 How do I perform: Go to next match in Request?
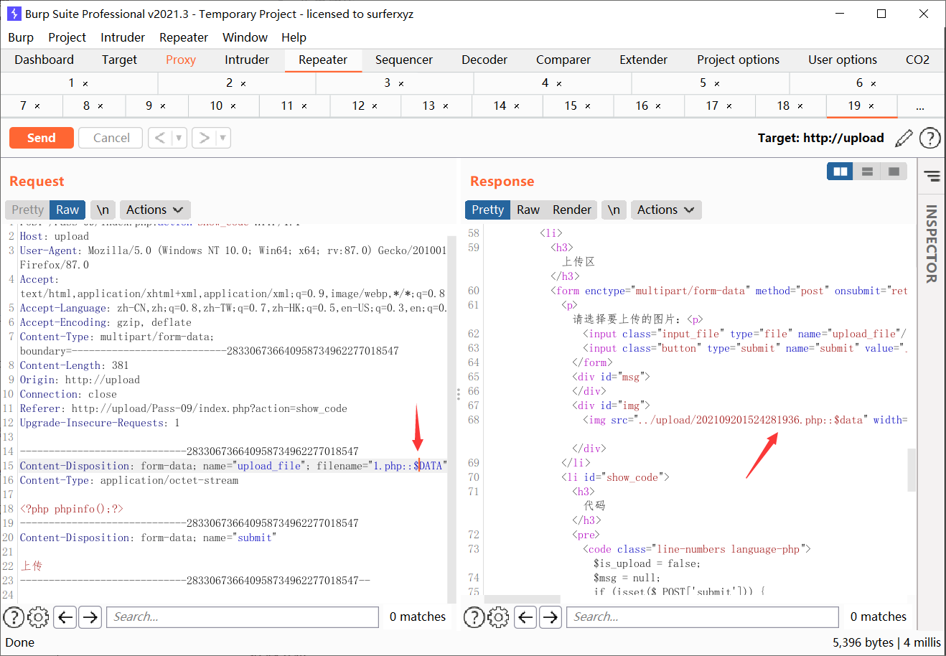[90, 617]
